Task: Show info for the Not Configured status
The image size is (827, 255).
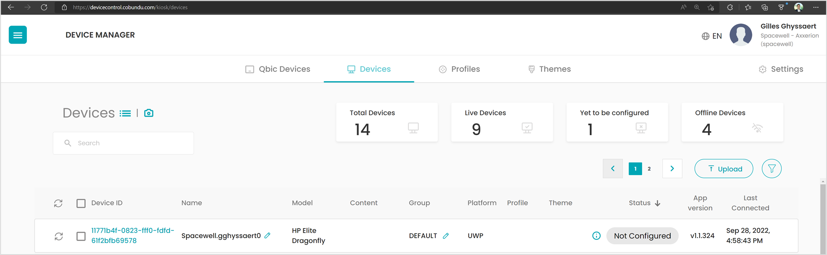Action: [x=596, y=236]
